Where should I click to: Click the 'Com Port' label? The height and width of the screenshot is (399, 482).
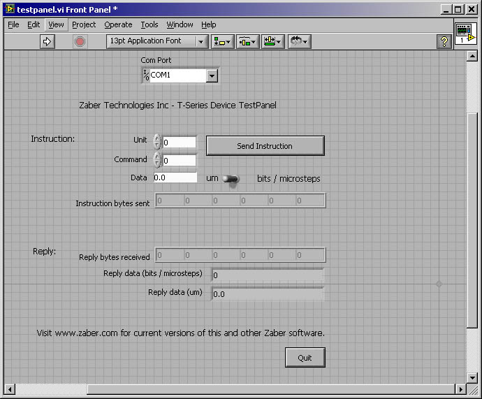156,60
